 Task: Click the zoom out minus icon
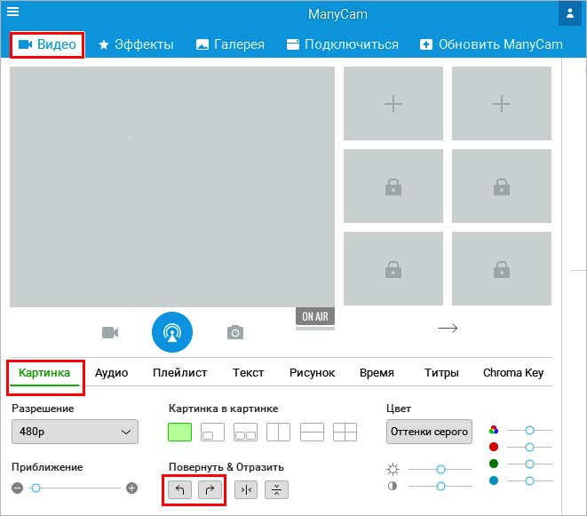(x=17, y=488)
